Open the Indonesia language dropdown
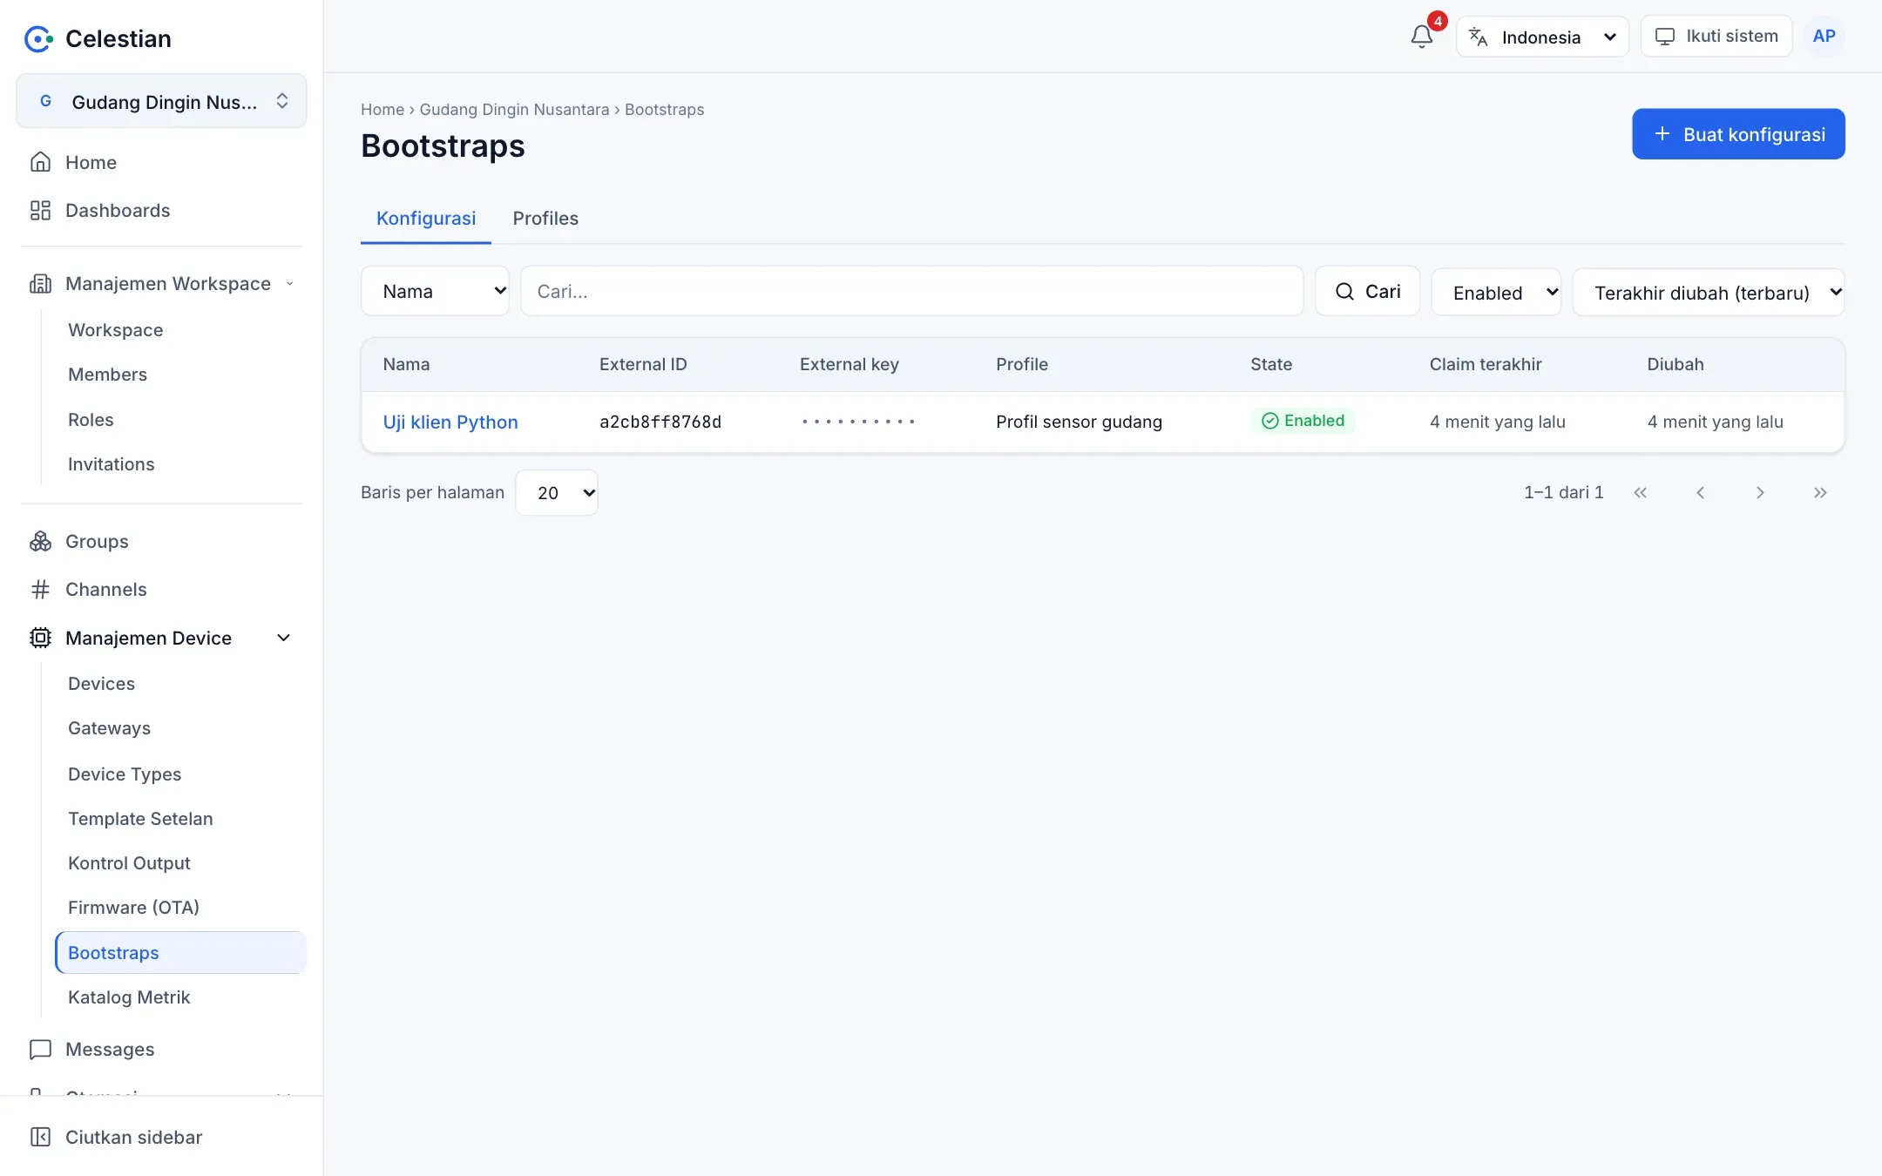This screenshot has width=1882, height=1176. click(x=1542, y=37)
